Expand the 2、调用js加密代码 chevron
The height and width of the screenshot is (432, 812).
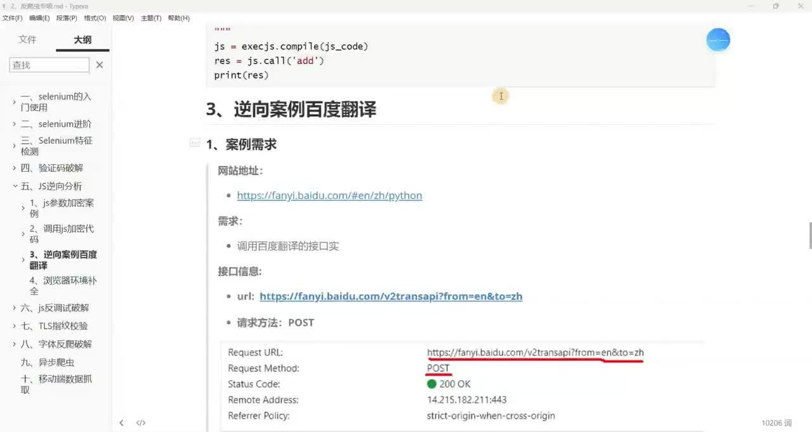pyautogui.click(x=23, y=234)
